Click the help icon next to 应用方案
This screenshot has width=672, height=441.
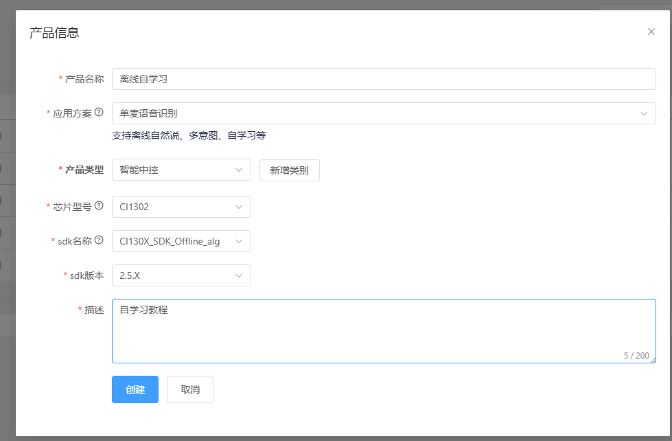click(99, 113)
